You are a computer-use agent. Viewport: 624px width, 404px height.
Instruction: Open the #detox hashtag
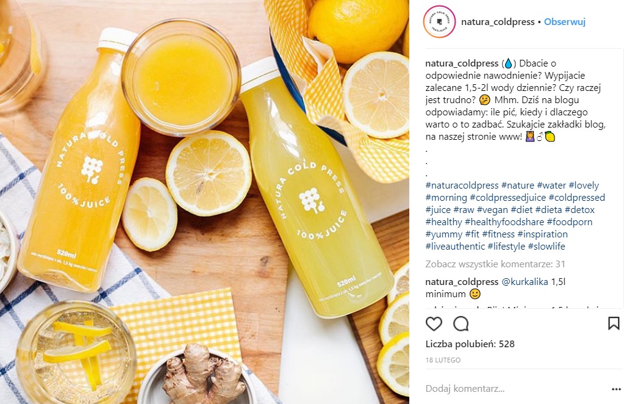(579, 209)
